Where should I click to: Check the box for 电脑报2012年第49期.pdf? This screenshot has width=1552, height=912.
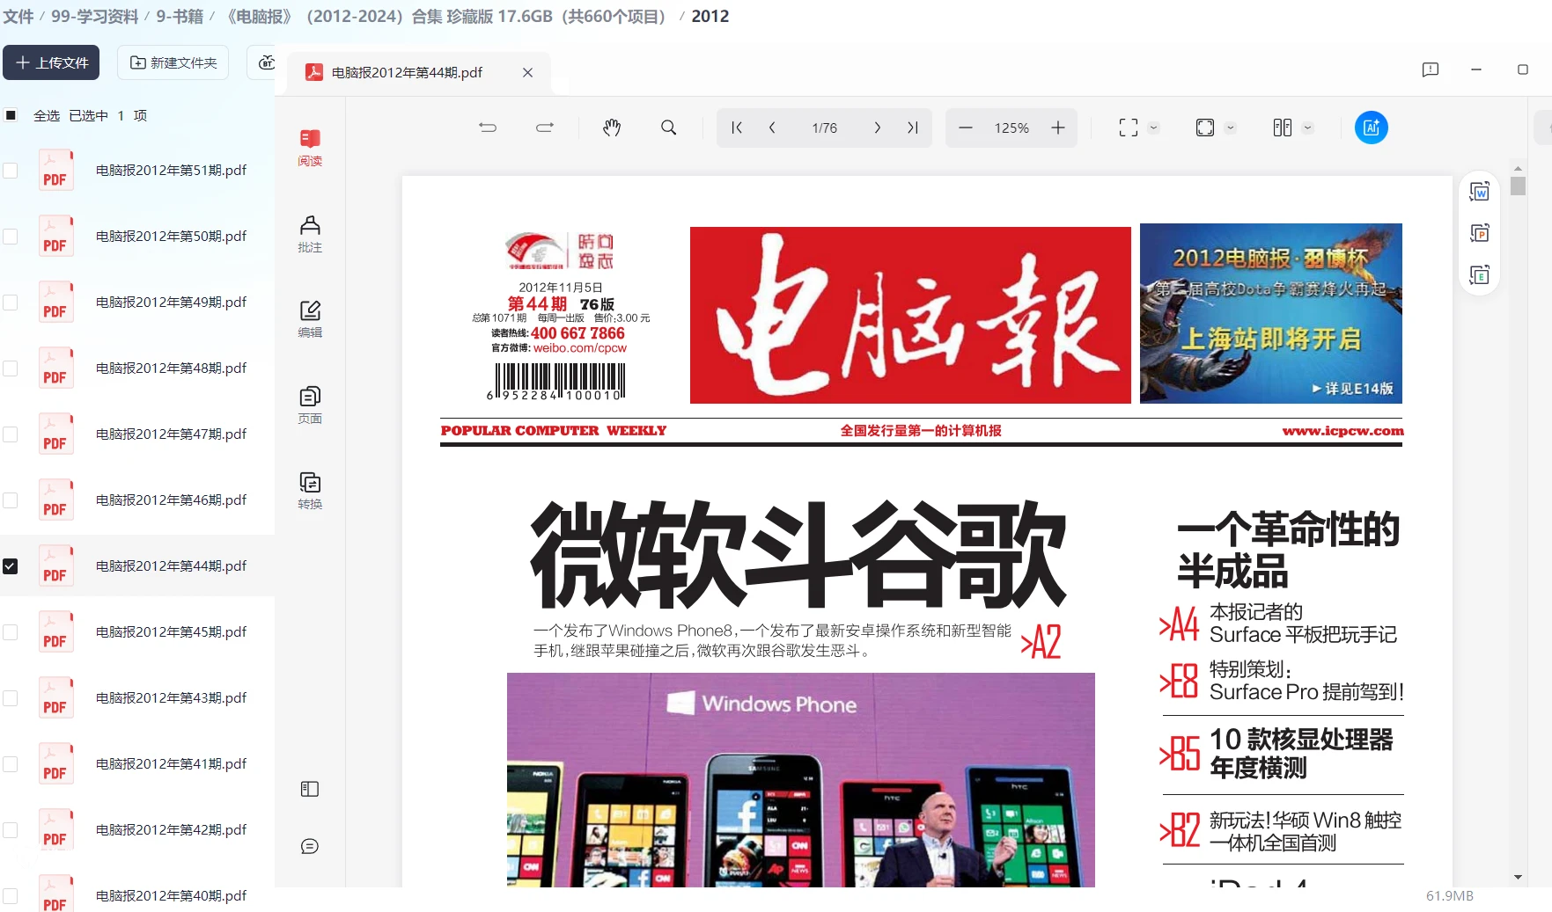[x=11, y=303]
